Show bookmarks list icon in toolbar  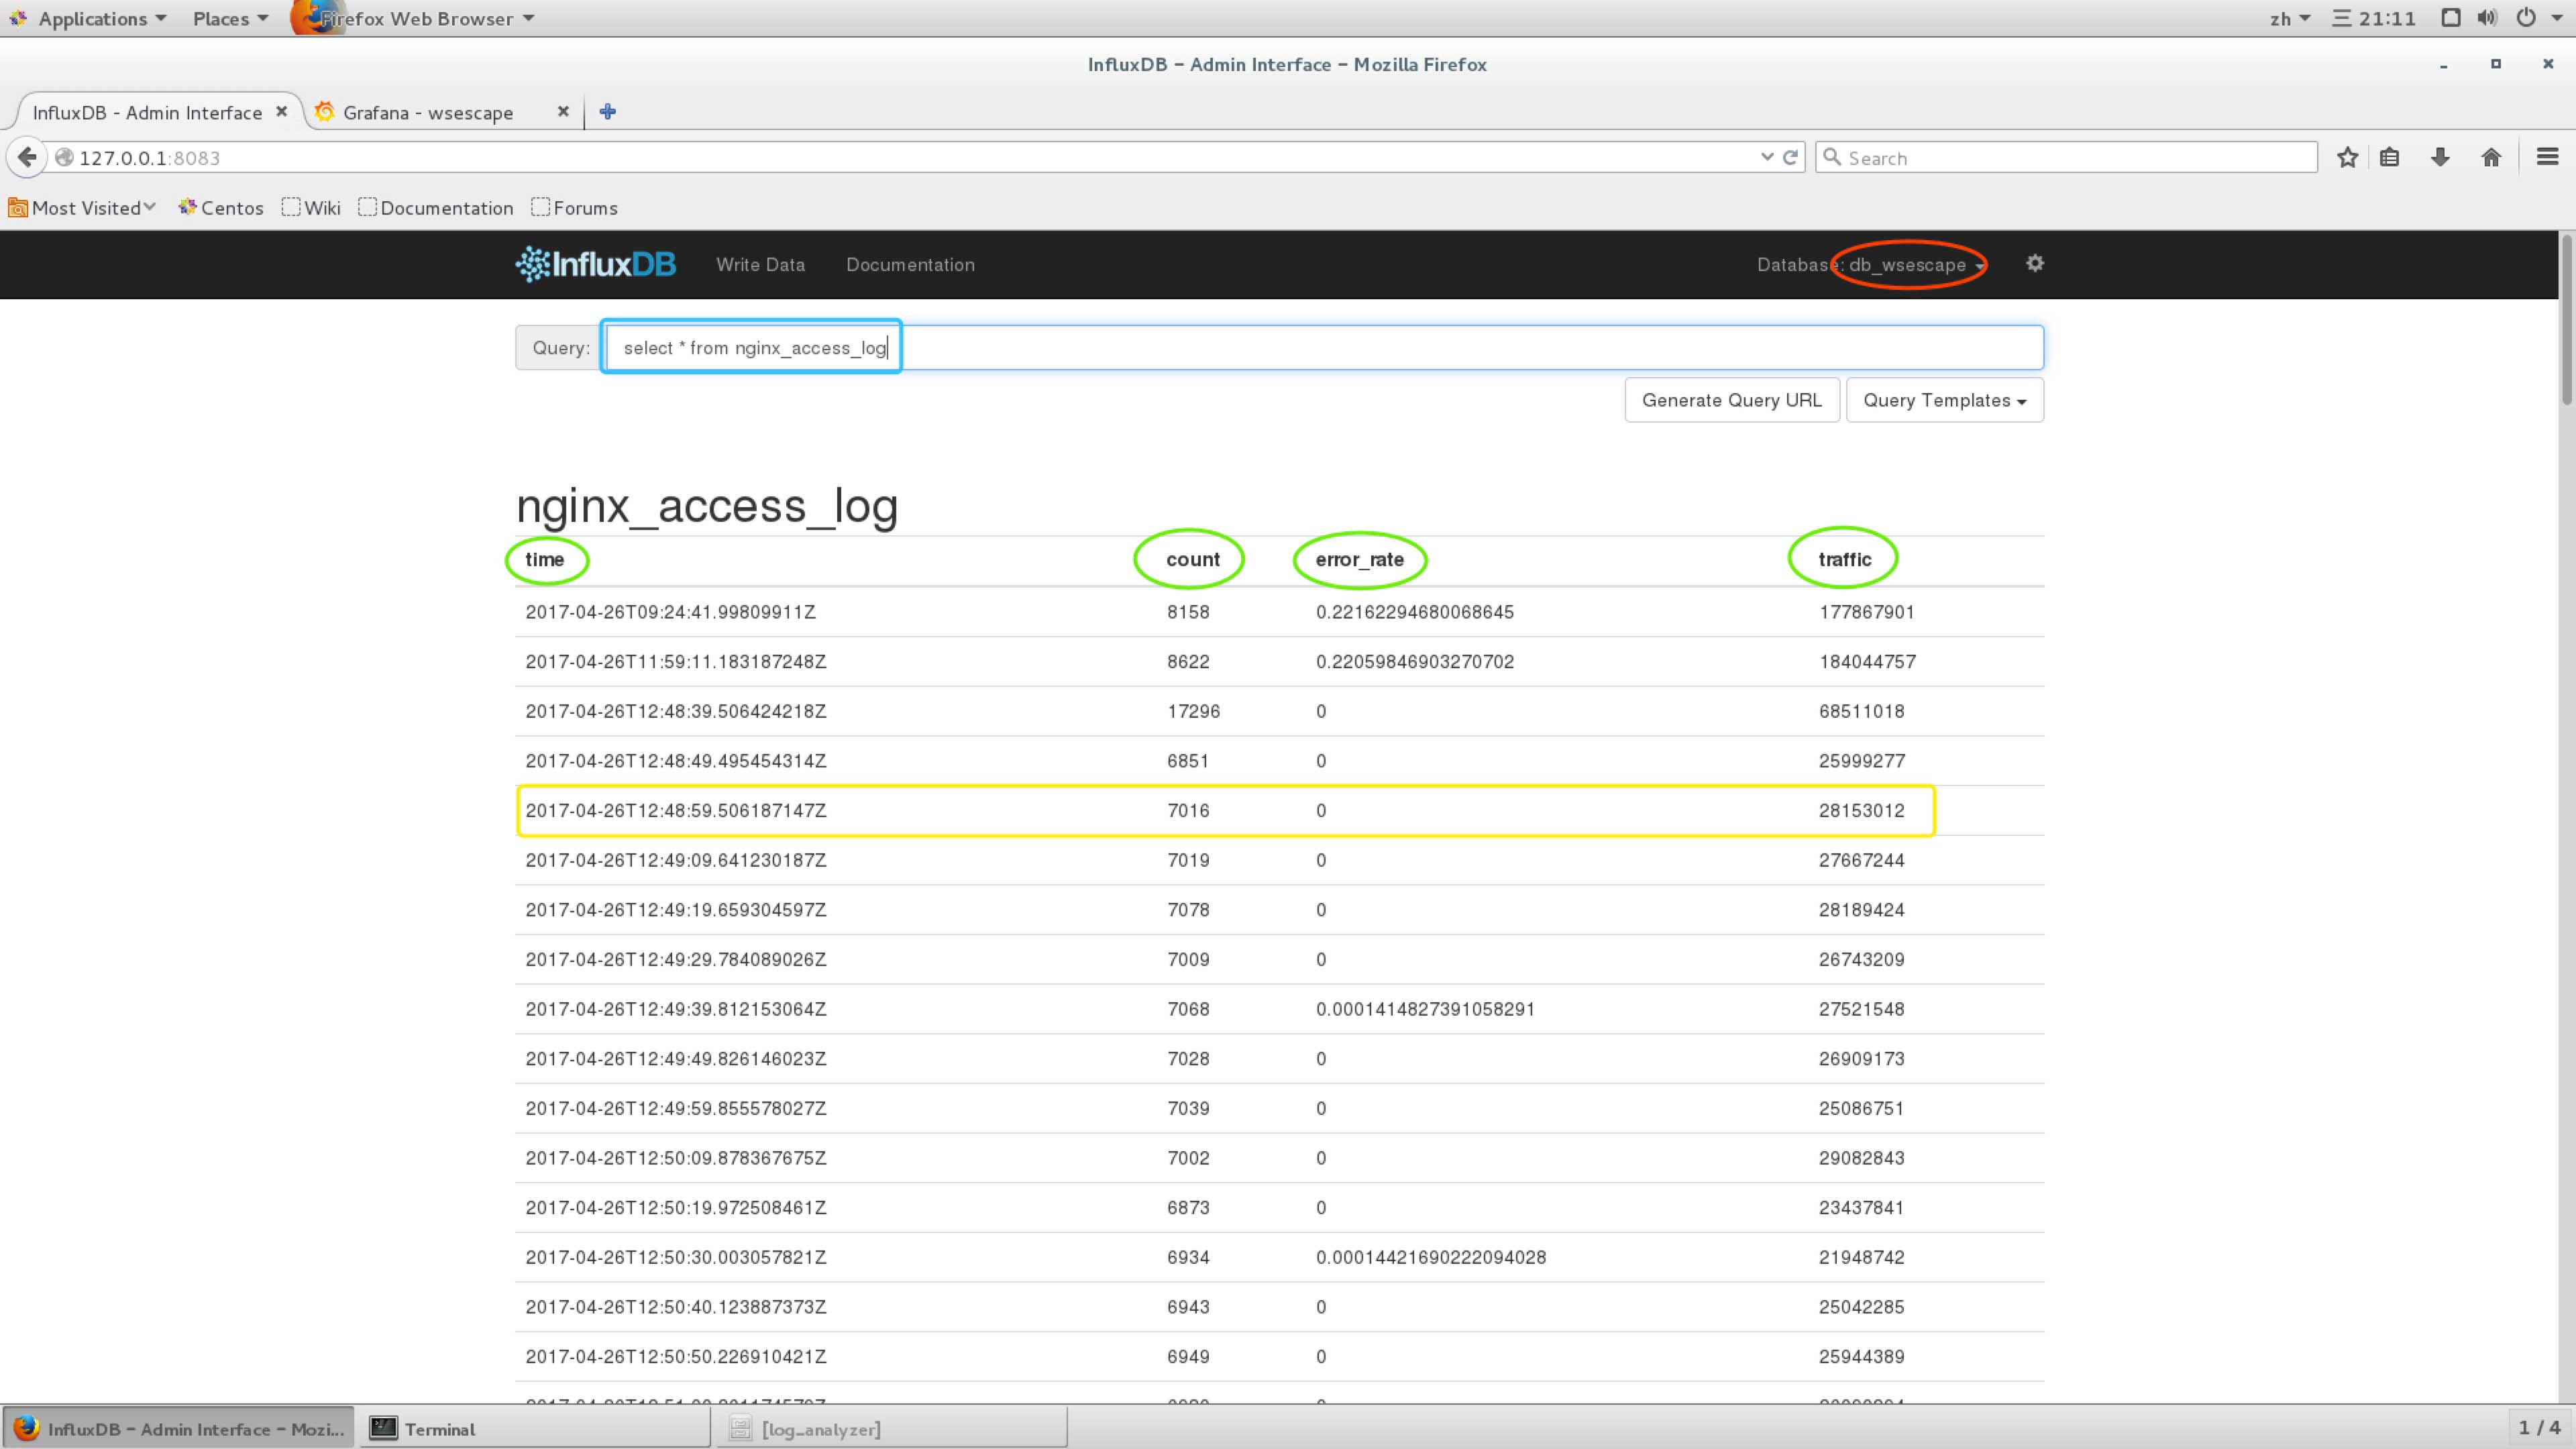2389,157
